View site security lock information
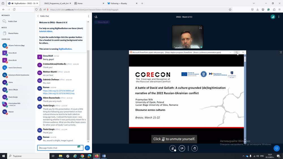 click(x=40, y=10)
